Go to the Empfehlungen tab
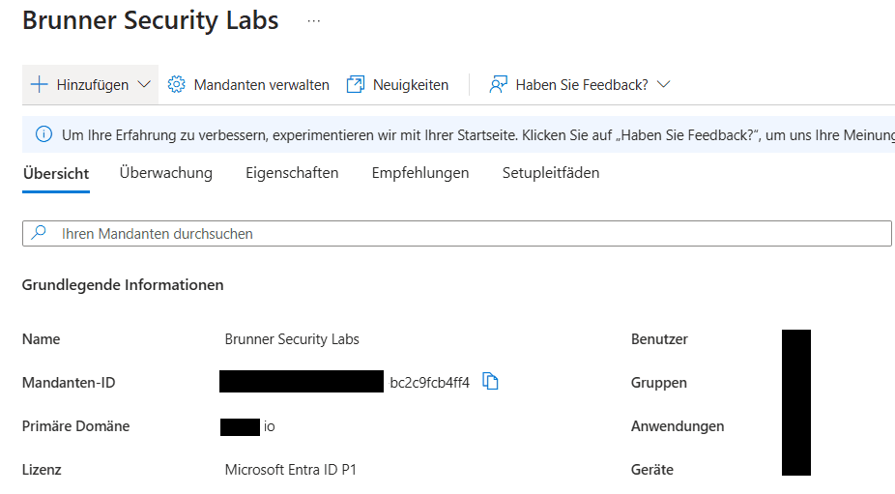 click(x=420, y=173)
